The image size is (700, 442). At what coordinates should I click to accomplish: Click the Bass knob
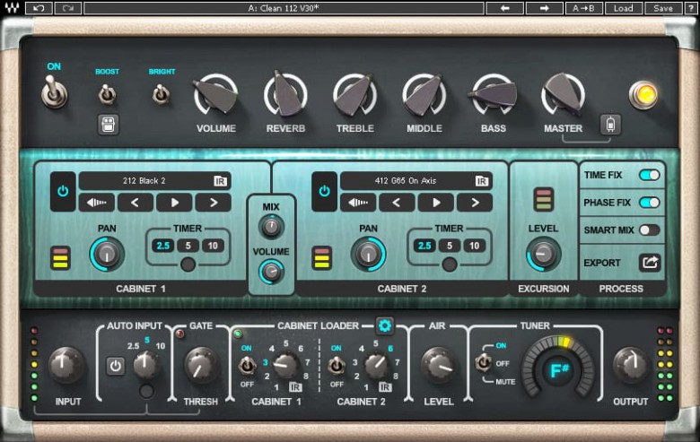click(x=494, y=94)
